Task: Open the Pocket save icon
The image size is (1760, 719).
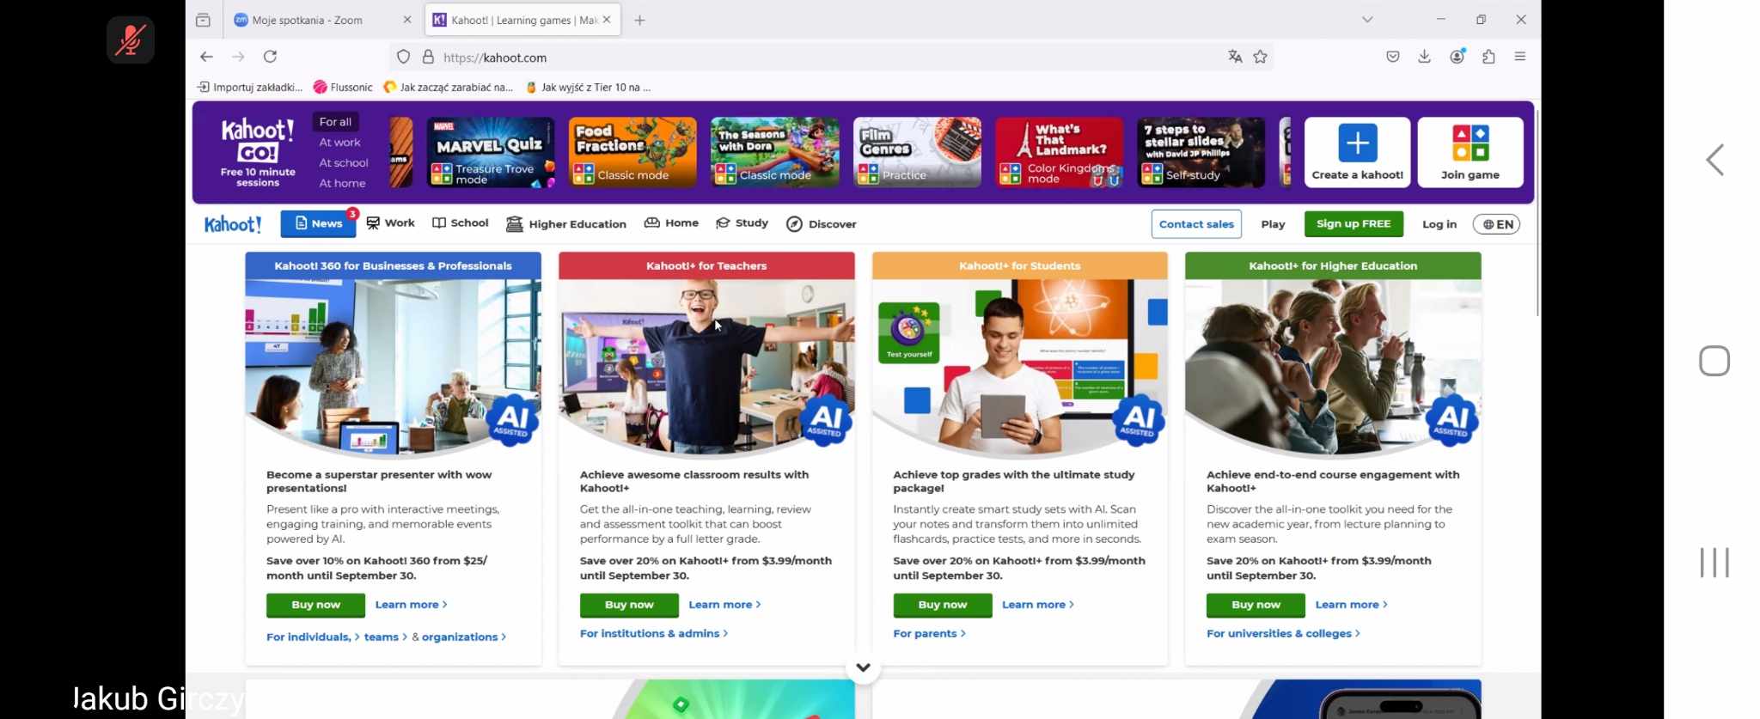Action: [1393, 57]
